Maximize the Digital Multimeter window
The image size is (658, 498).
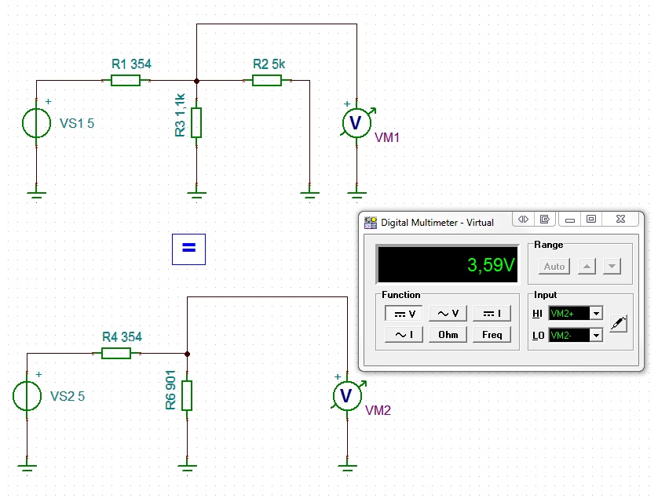590,219
